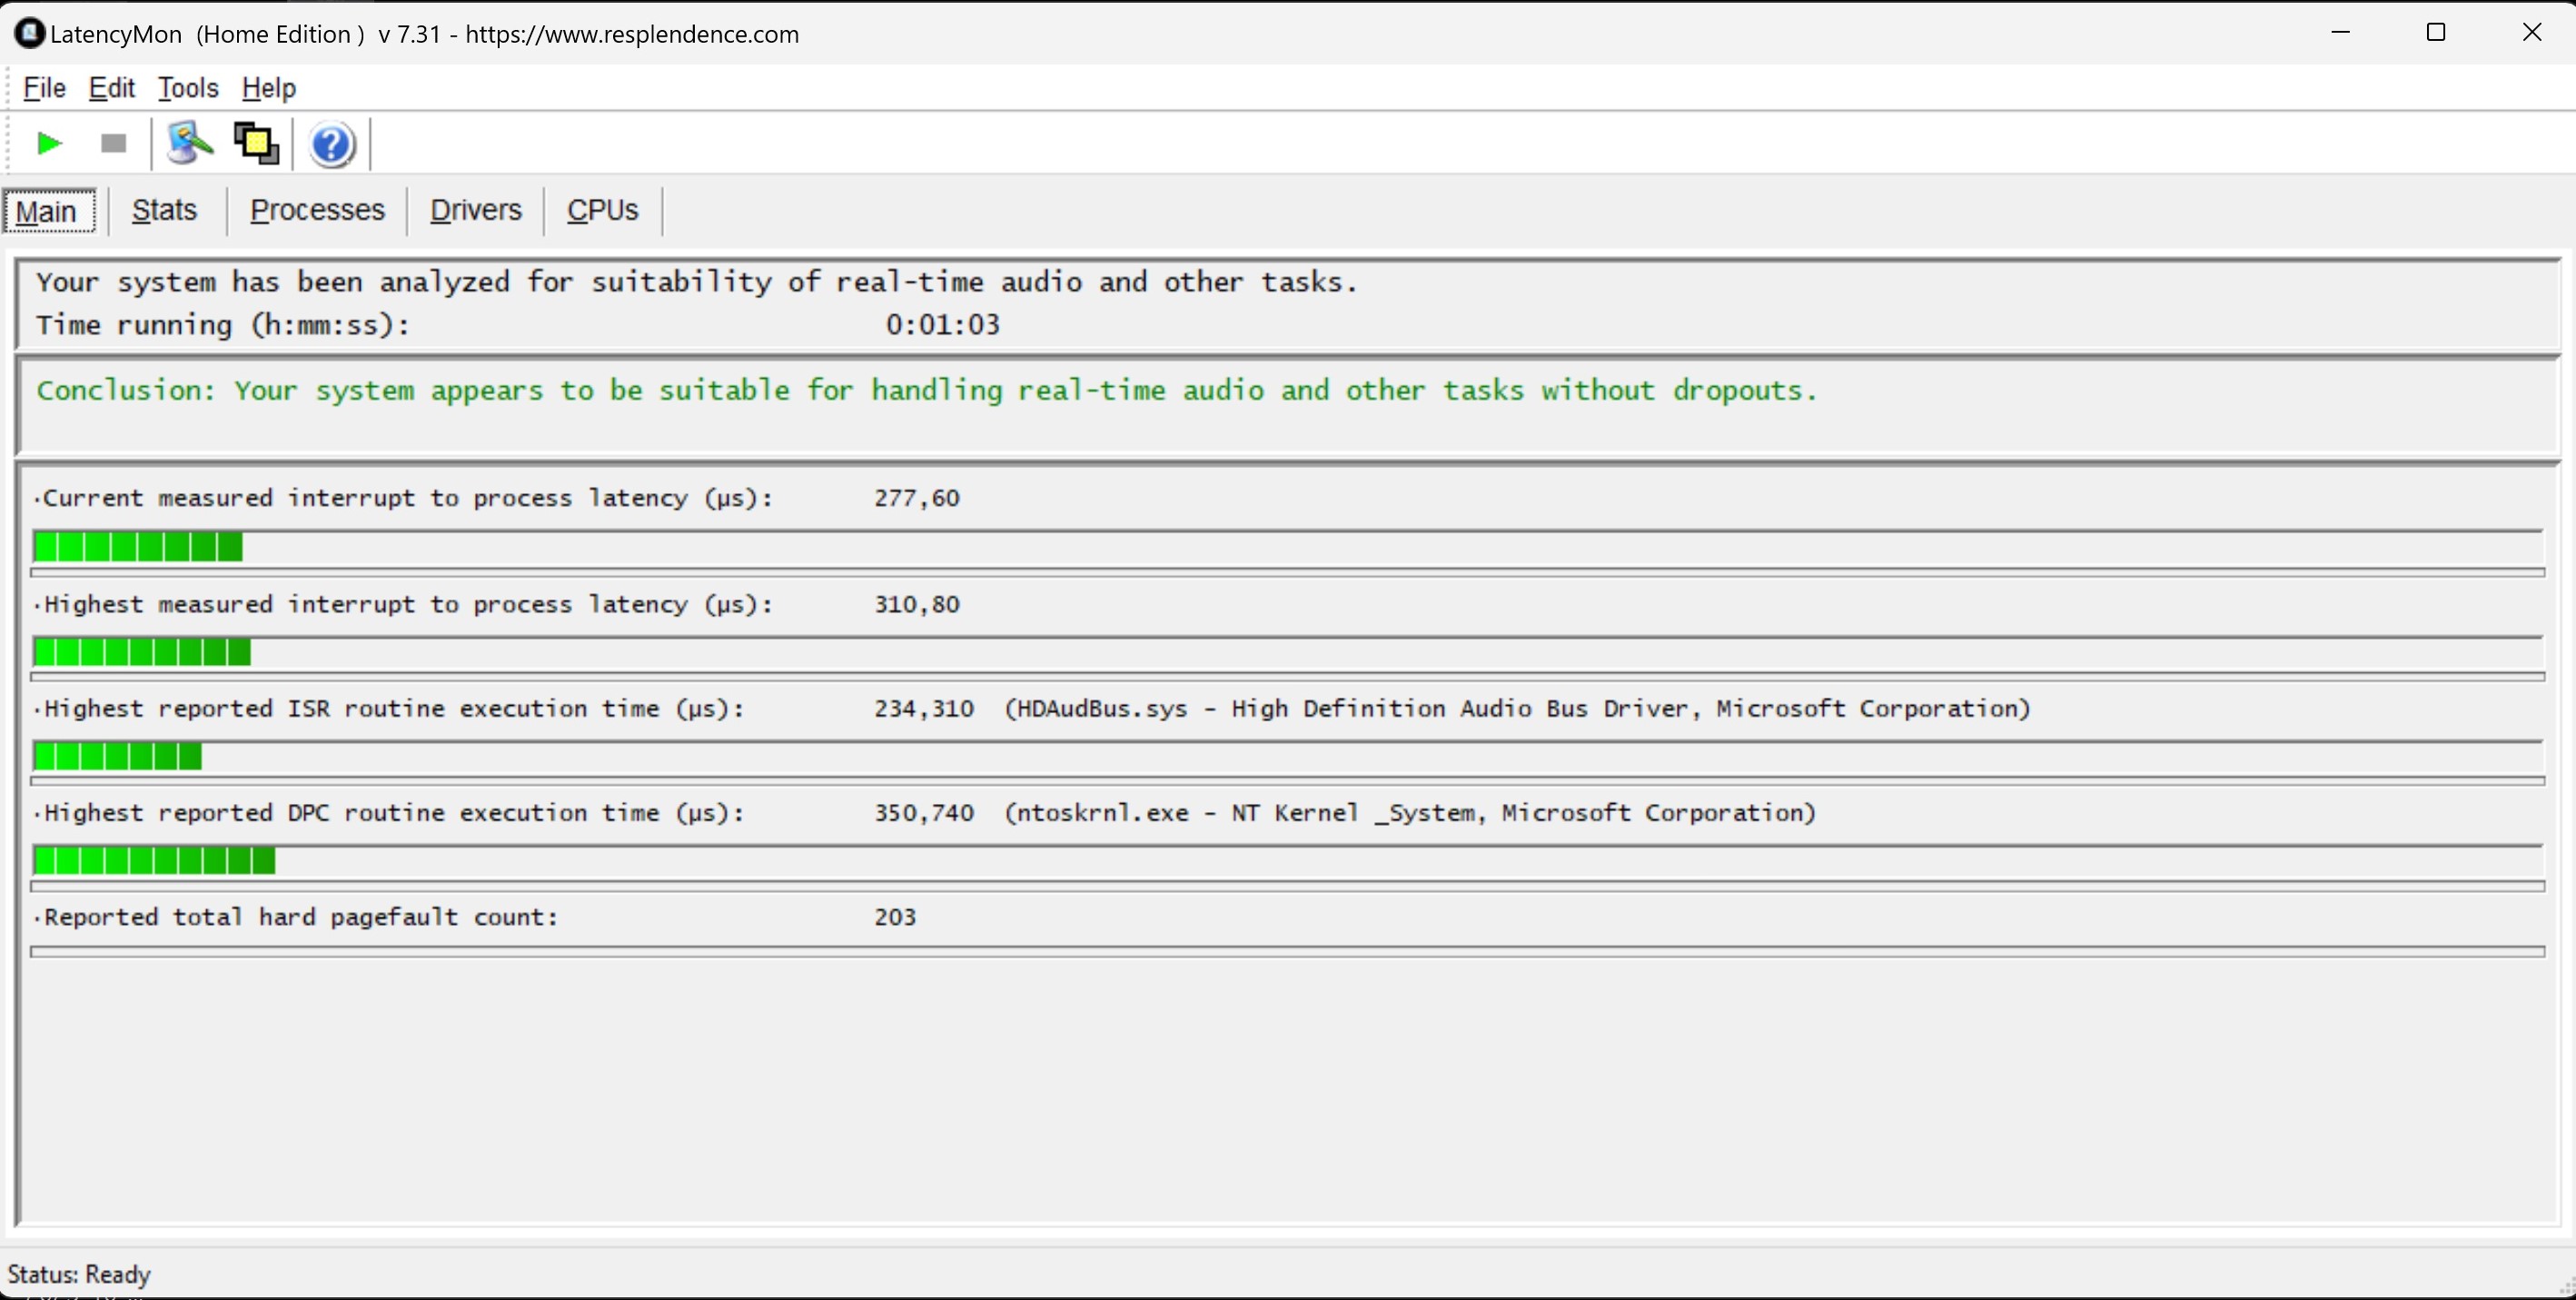
Task: Open the Tools menu
Action: [x=188, y=88]
